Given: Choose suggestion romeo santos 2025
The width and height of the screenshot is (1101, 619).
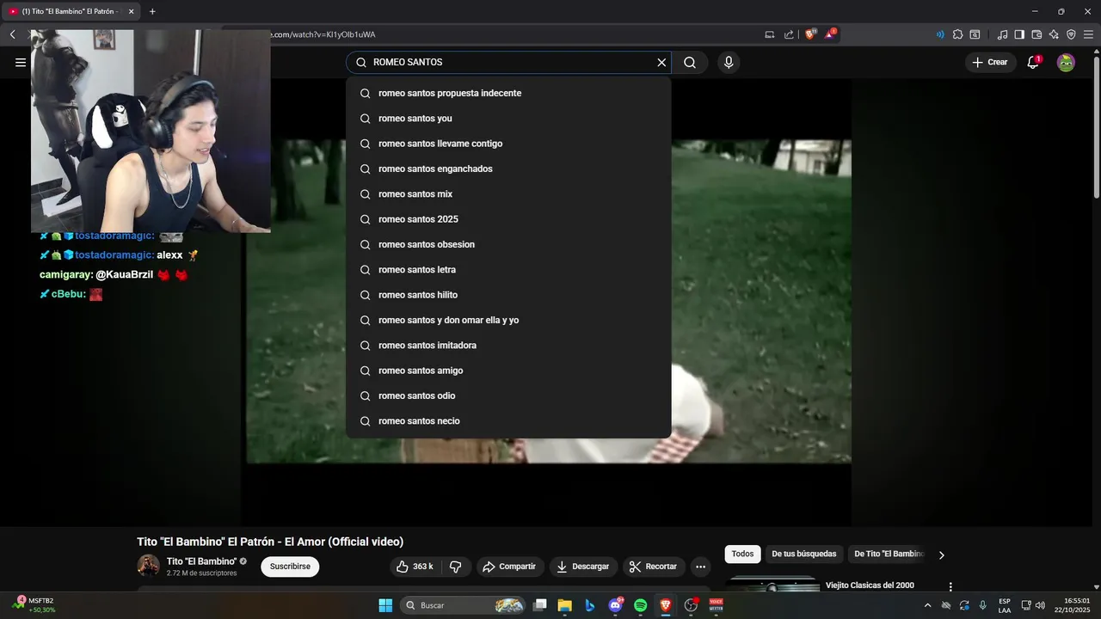Looking at the screenshot, I should click(508, 219).
